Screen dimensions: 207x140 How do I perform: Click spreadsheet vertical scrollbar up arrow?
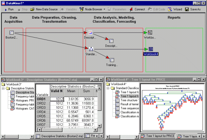(x=99, y=88)
